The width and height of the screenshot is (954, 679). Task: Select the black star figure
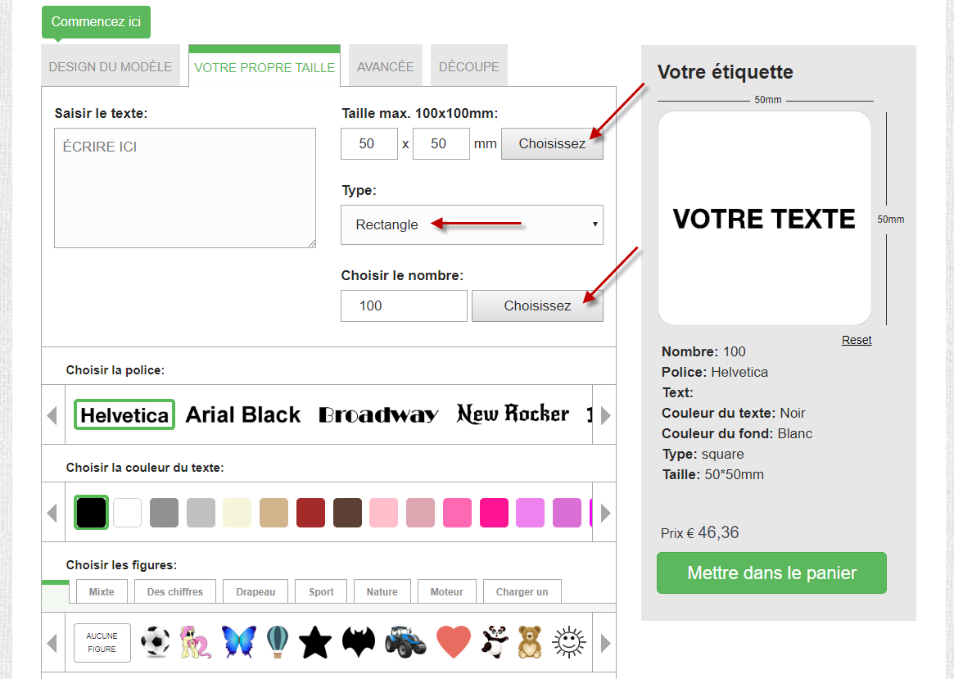point(315,642)
